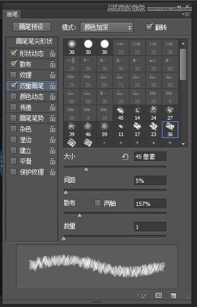Click the lock icon beside 杂色
The image size is (197, 307).
click(x=53, y=129)
